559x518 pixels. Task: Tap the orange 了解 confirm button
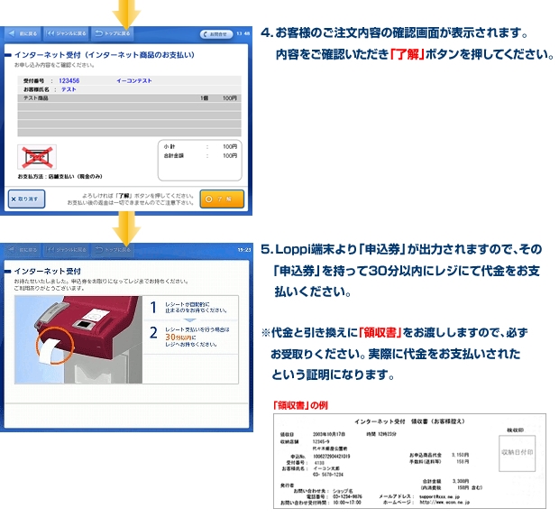click(x=222, y=199)
